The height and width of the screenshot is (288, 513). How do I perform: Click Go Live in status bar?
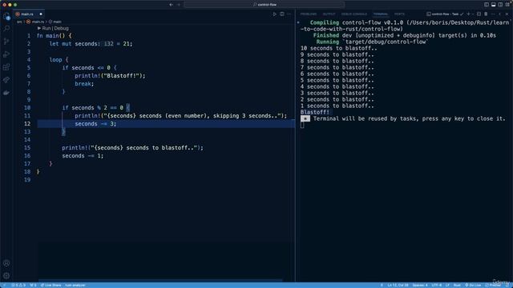click(x=473, y=285)
